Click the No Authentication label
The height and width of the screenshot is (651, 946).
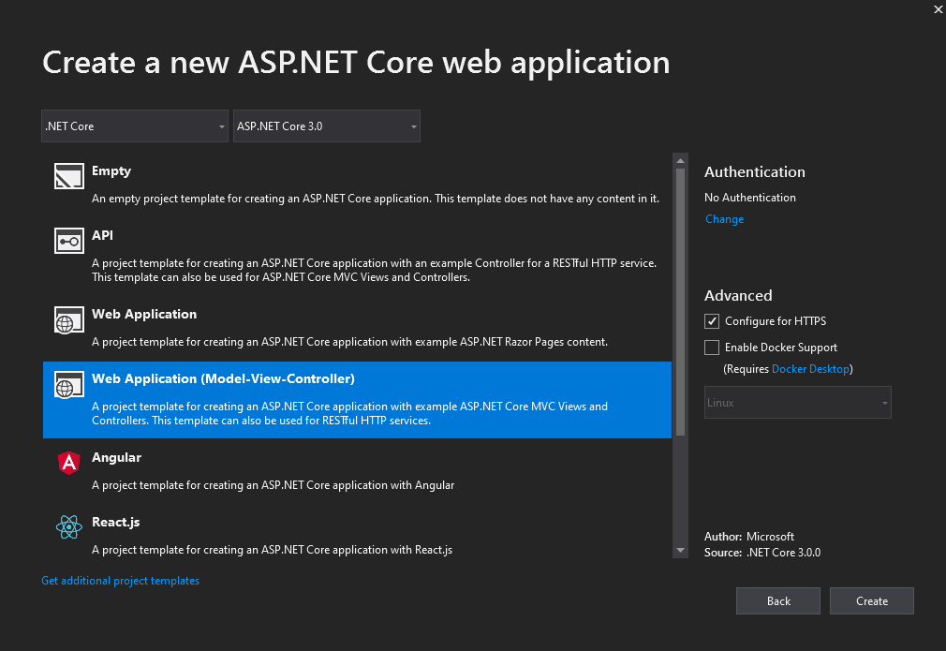pyautogui.click(x=750, y=198)
